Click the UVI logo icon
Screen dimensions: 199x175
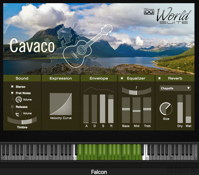tap(149, 11)
